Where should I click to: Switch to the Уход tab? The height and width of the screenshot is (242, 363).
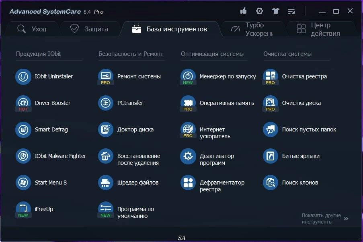(32, 29)
